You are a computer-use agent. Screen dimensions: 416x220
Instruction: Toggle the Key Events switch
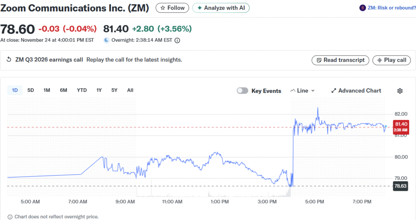click(x=243, y=91)
